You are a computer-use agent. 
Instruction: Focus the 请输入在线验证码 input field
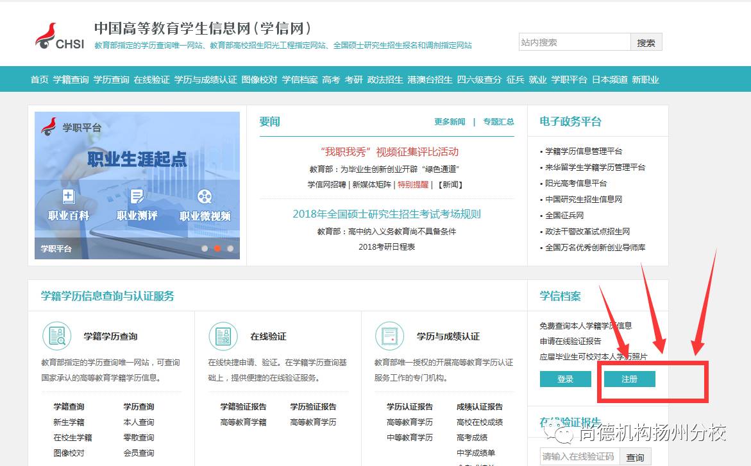(x=580, y=457)
